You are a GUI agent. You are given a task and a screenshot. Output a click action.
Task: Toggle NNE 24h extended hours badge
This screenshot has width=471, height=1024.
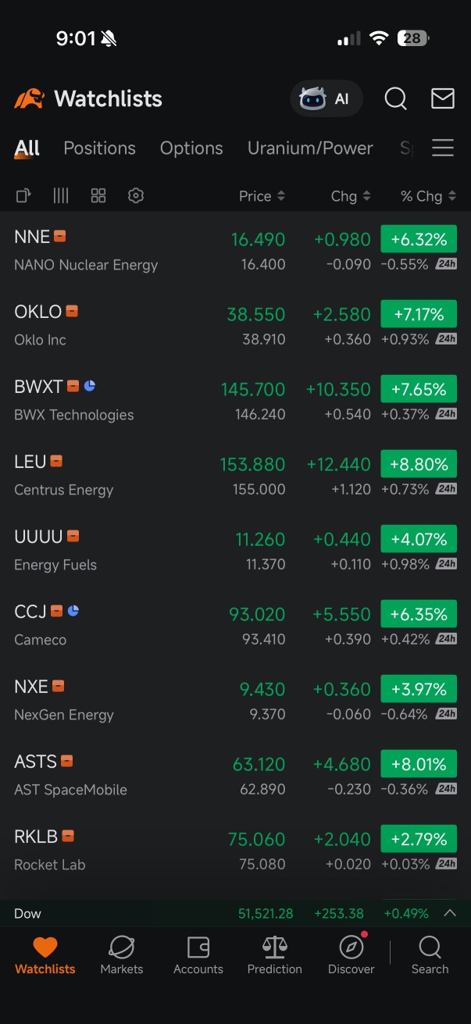tap(446, 264)
